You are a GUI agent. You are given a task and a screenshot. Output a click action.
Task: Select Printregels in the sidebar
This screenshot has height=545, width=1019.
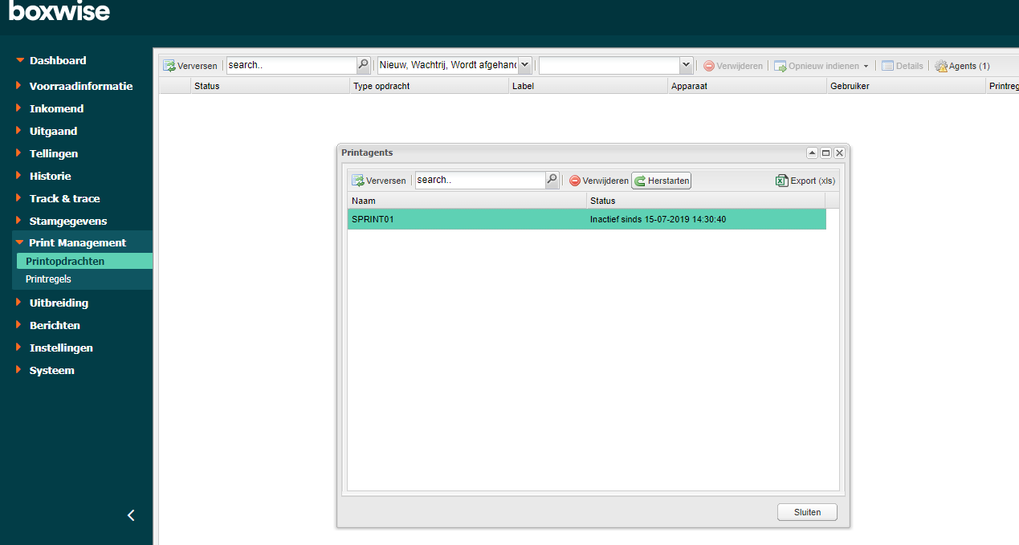[48, 279]
